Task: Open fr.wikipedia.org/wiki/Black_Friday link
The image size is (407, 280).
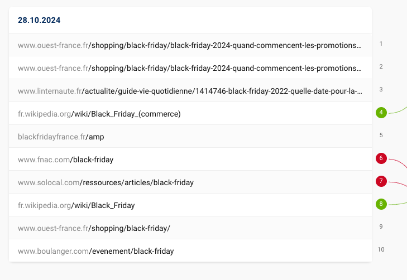Action: coord(76,205)
